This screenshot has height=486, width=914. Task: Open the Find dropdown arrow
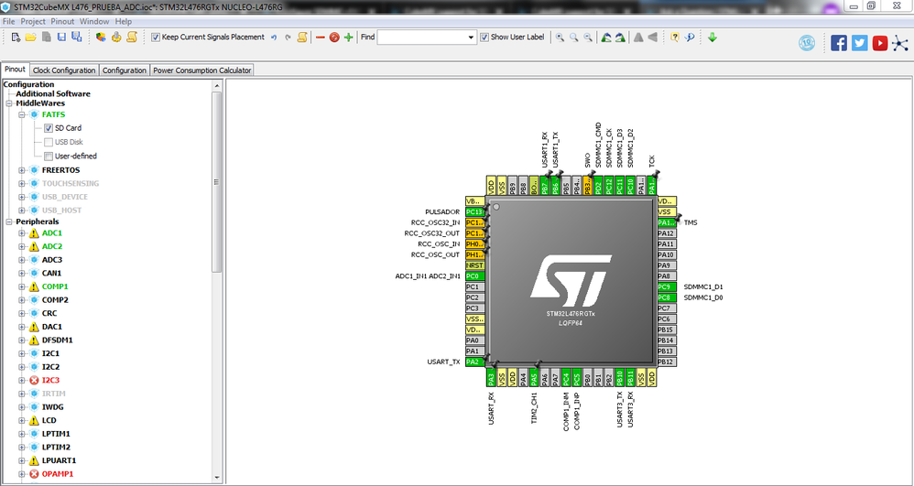tap(471, 38)
